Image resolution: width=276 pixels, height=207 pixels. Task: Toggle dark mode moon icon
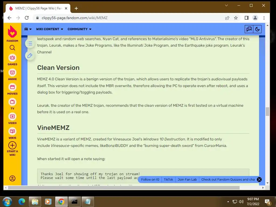tap(257, 29)
